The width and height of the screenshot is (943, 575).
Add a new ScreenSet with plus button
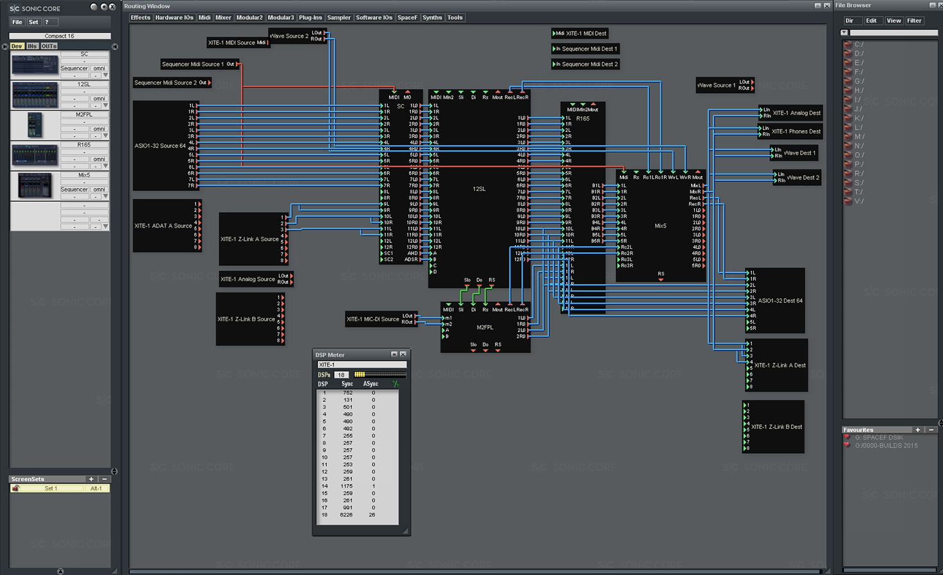[91, 479]
